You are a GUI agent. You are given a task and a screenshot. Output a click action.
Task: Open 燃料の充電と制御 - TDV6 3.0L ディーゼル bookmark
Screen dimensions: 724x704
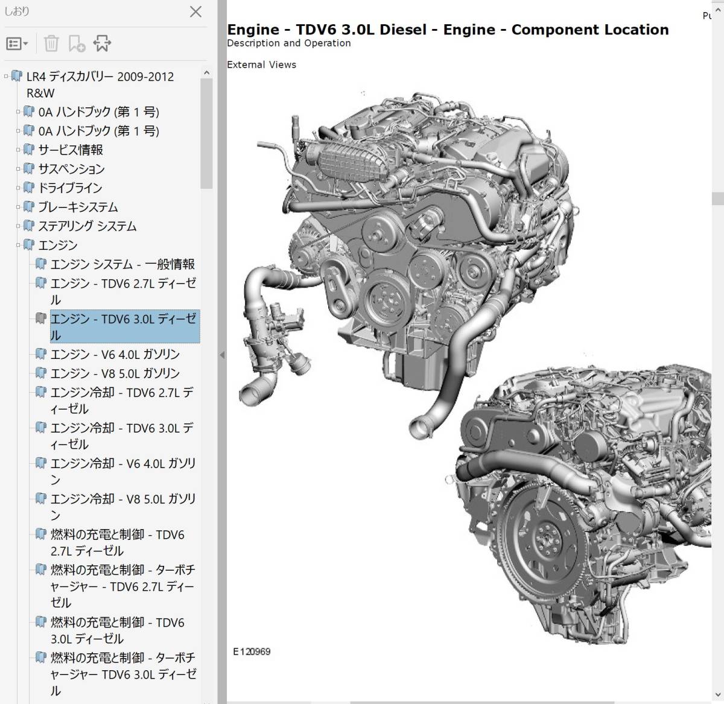coord(118,630)
